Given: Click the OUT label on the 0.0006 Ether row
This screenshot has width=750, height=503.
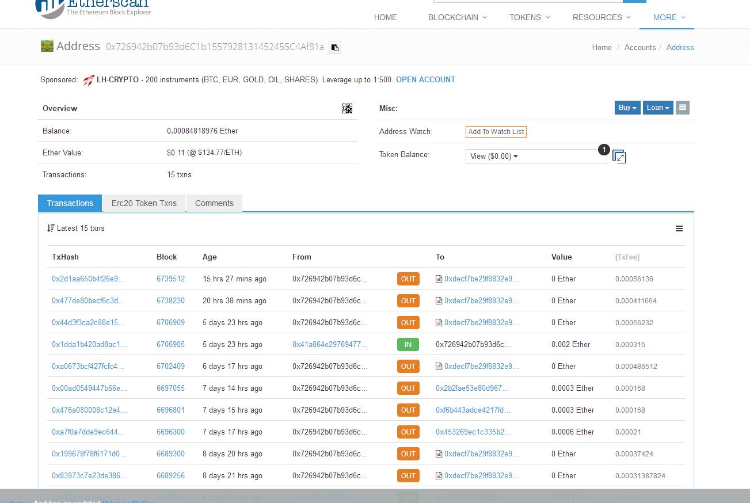Looking at the screenshot, I should tap(408, 432).
